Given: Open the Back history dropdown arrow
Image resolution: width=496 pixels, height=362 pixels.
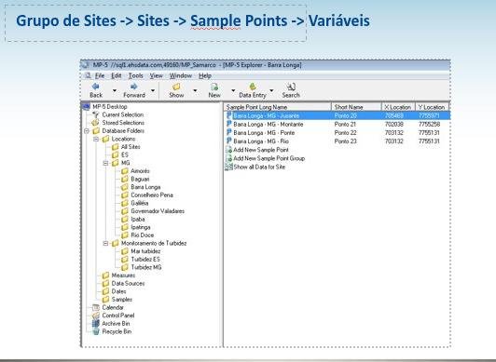Looking at the screenshot, I should (115, 90).
